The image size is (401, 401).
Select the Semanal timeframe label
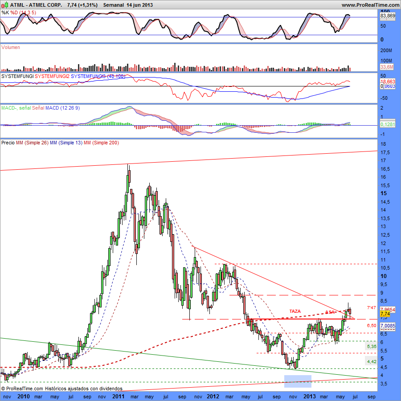point(114,5)
